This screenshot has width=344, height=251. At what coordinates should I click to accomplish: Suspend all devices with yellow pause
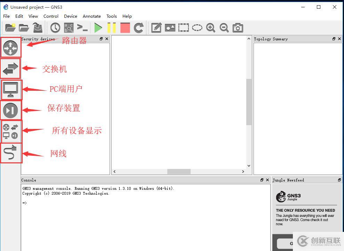click(x=111, y=28)
